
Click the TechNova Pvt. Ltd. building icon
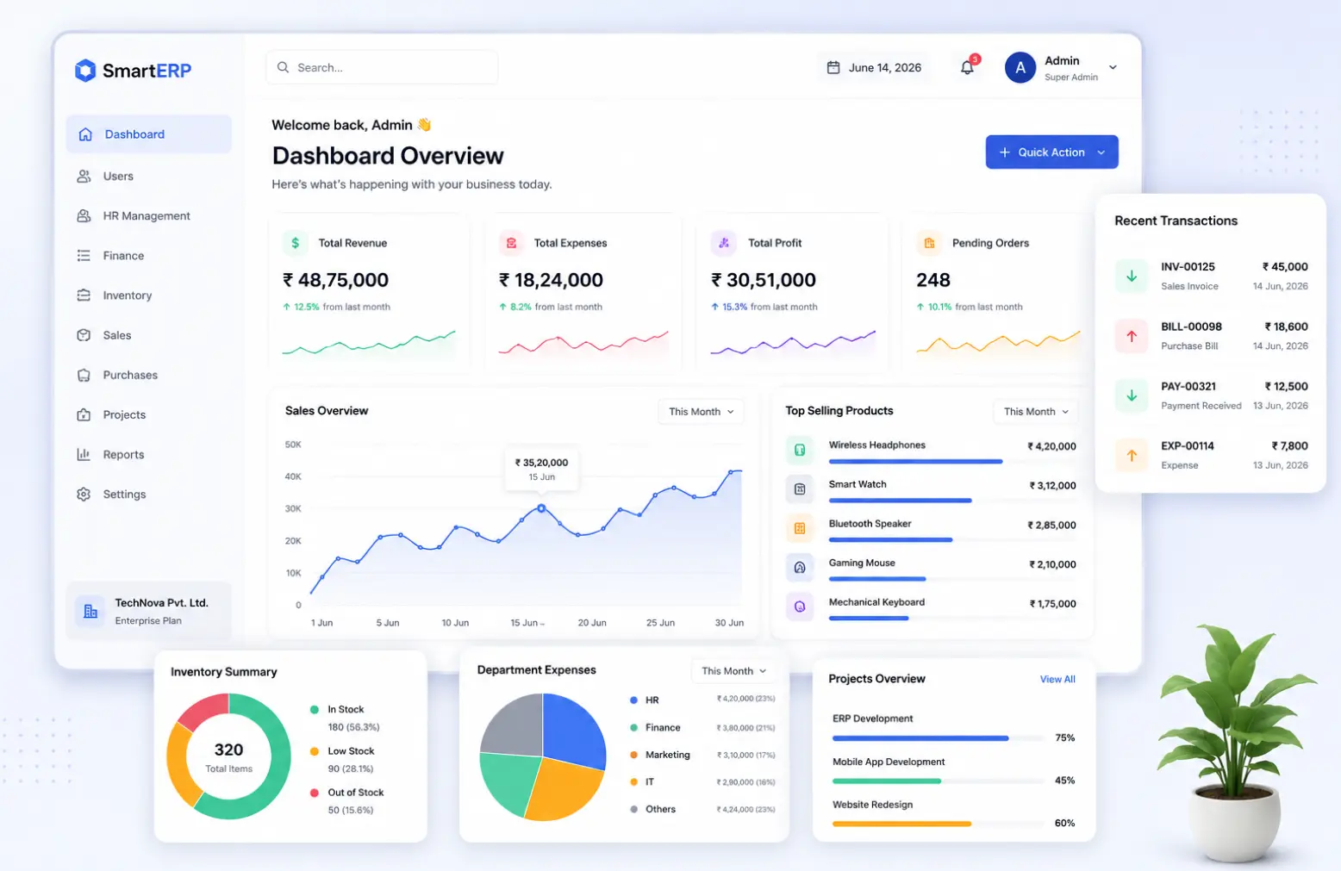pyautogui.click(x=90, y=612)
